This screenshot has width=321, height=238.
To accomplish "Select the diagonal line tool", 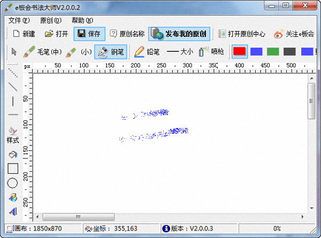I will pyautogui.click(x=13, y=87).
